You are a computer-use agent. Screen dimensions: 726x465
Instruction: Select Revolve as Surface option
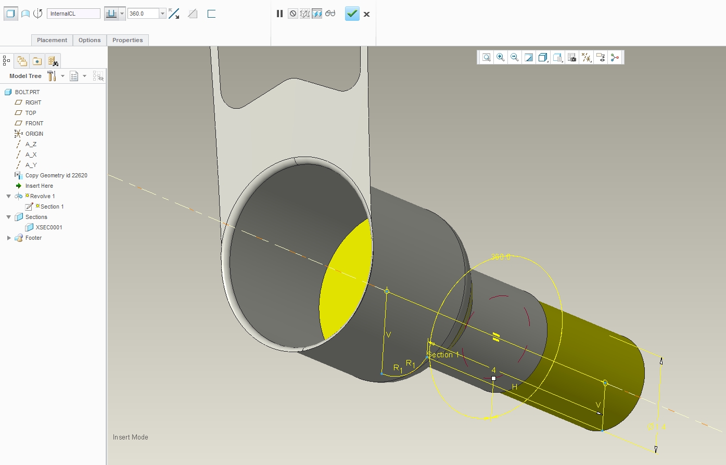(25, 14)
